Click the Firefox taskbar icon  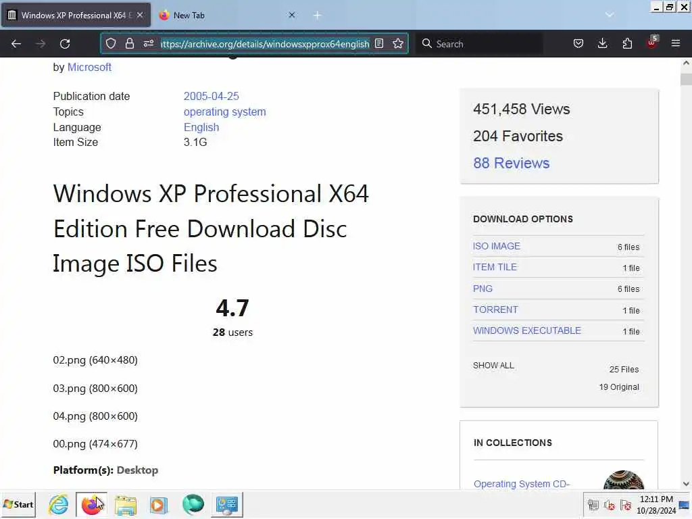pyautogui.click(x=91, y=504)
